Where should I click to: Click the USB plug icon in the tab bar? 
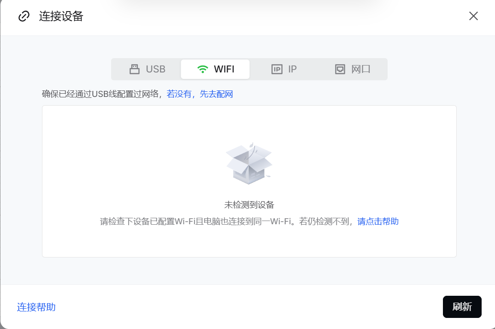tap(134, 69)
